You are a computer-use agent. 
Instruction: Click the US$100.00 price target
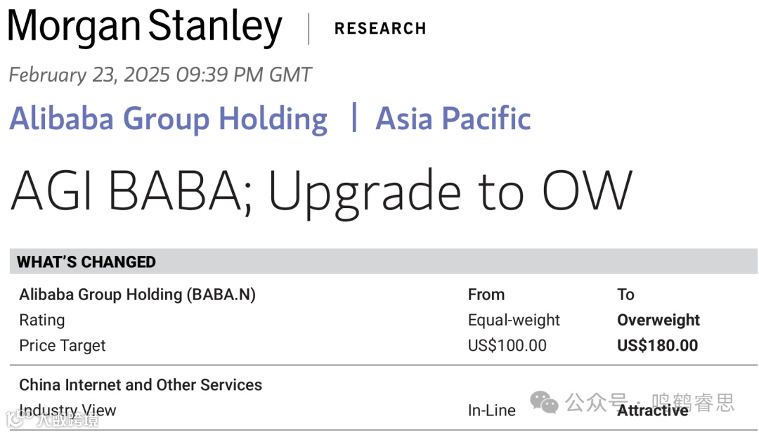[x=507, y=345]
